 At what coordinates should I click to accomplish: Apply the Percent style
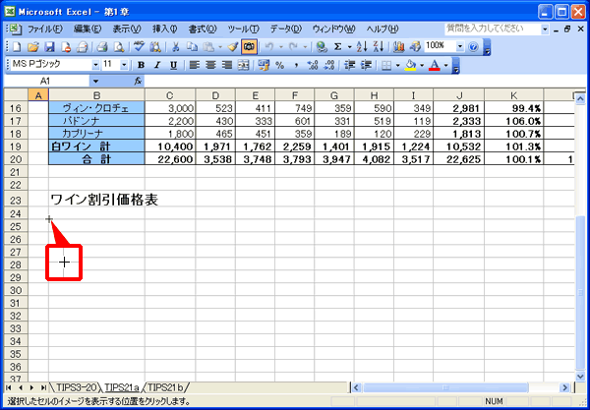click(279, 66)
